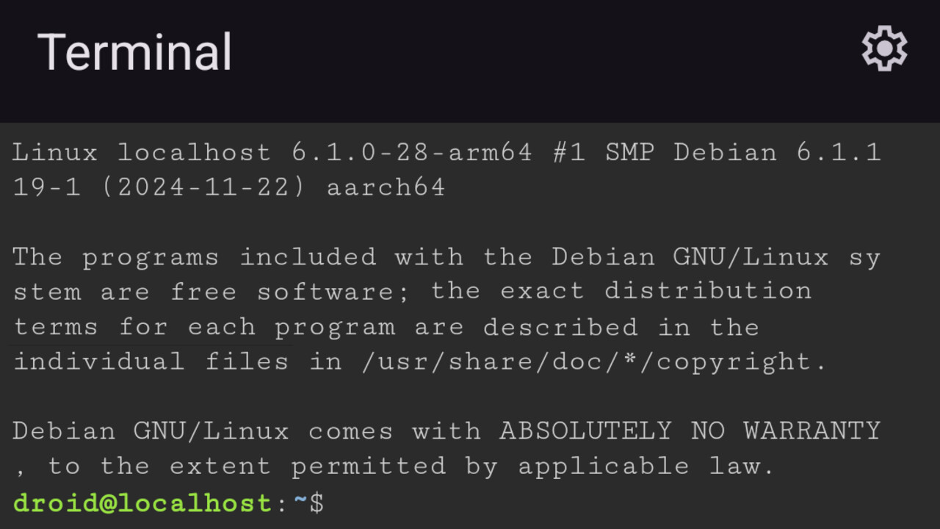
Task: Click the word WARRANTY in terminal output
Action: (811, 431)
